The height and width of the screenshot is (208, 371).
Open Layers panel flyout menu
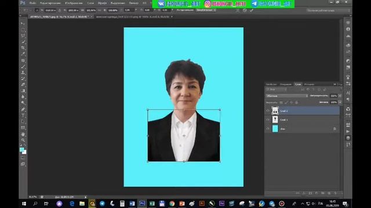(x=340, y=84)
